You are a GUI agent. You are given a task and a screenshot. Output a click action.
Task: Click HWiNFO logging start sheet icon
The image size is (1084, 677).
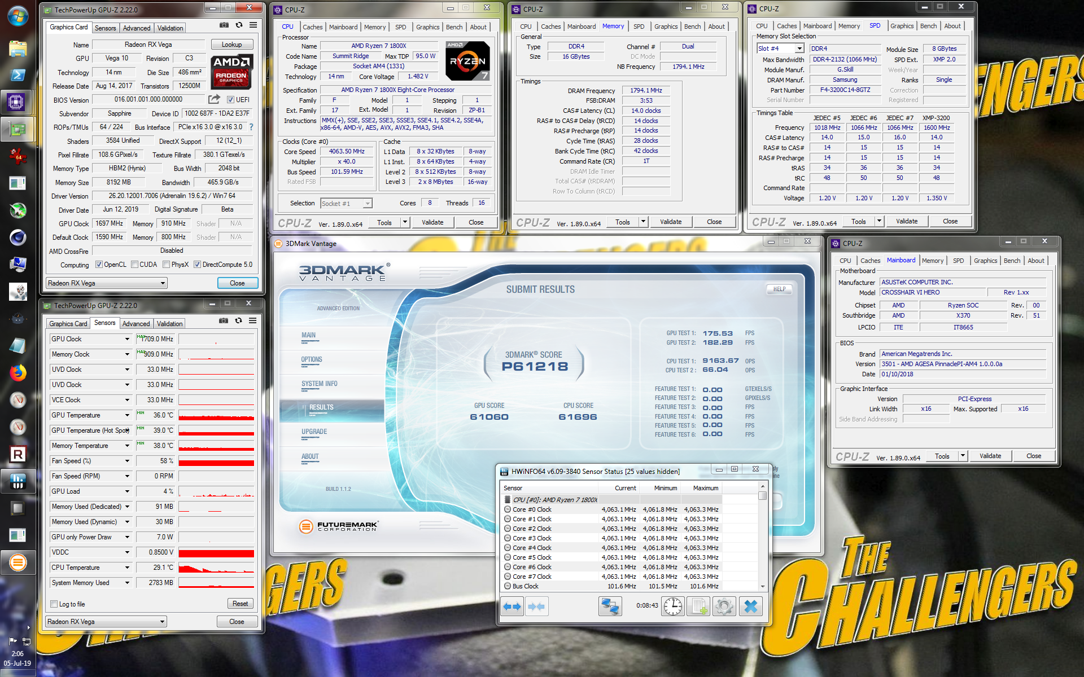(698, 606)
